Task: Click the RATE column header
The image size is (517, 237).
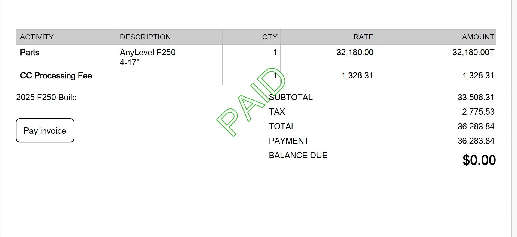Action: click(x=363, y=37)
